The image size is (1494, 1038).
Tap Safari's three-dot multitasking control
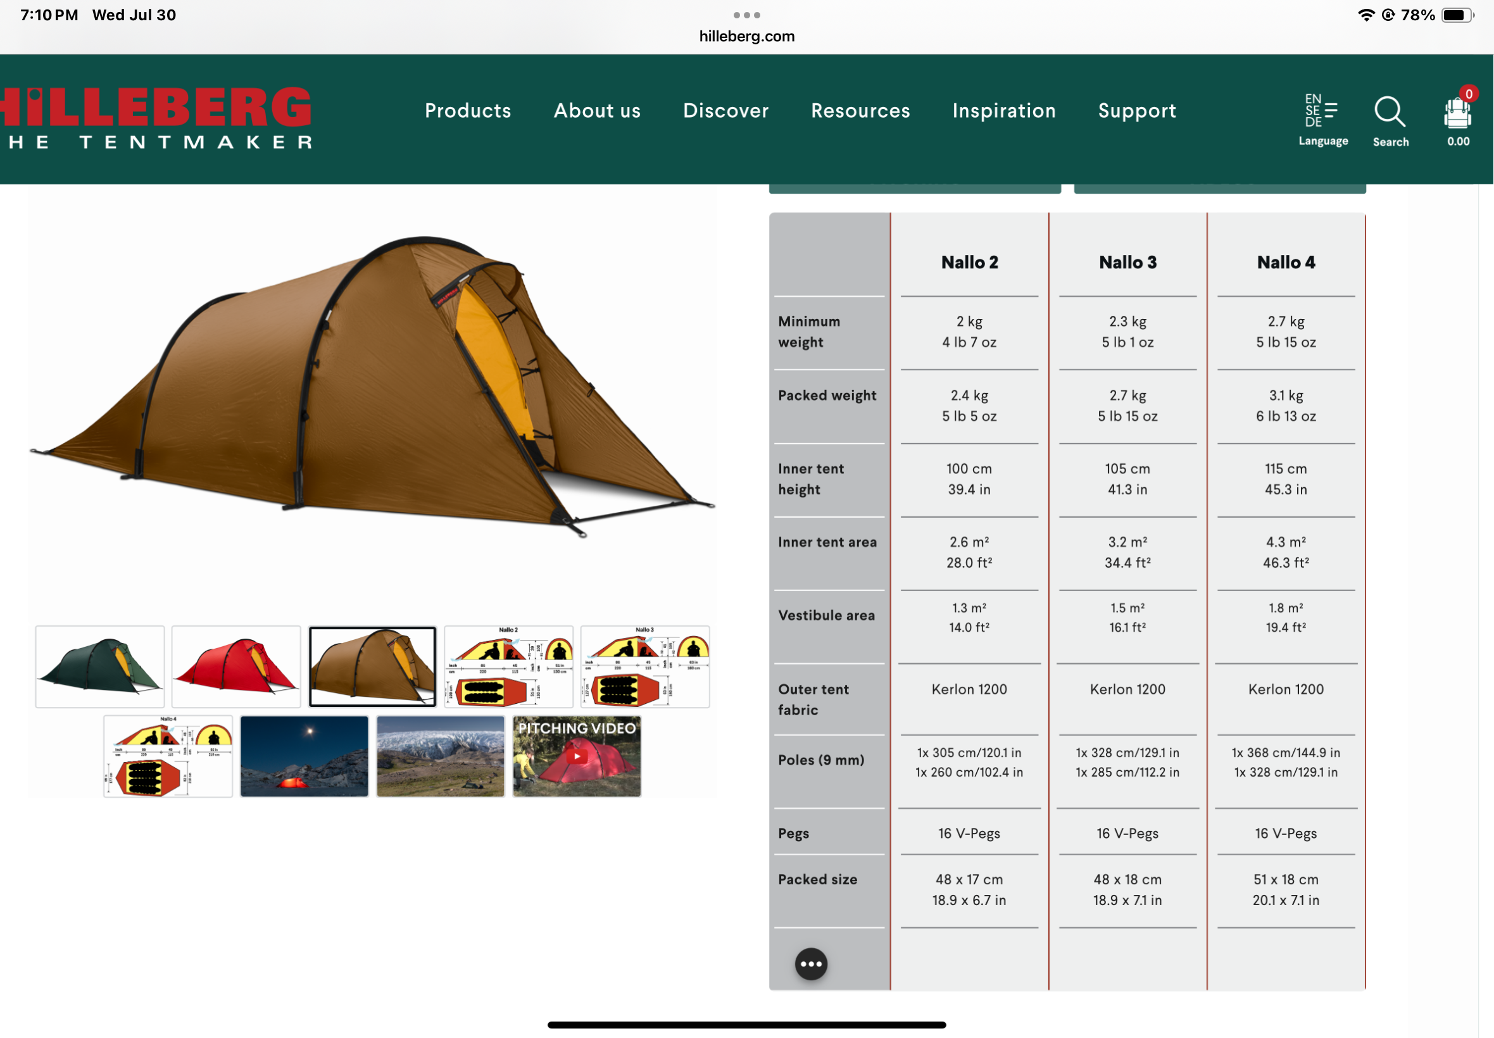pyautogui.click(x=746, y=15)
